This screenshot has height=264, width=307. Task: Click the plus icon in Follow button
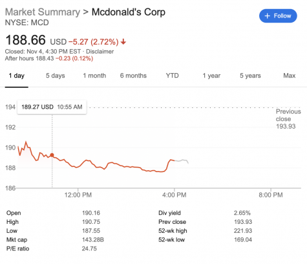coord(267,16)
